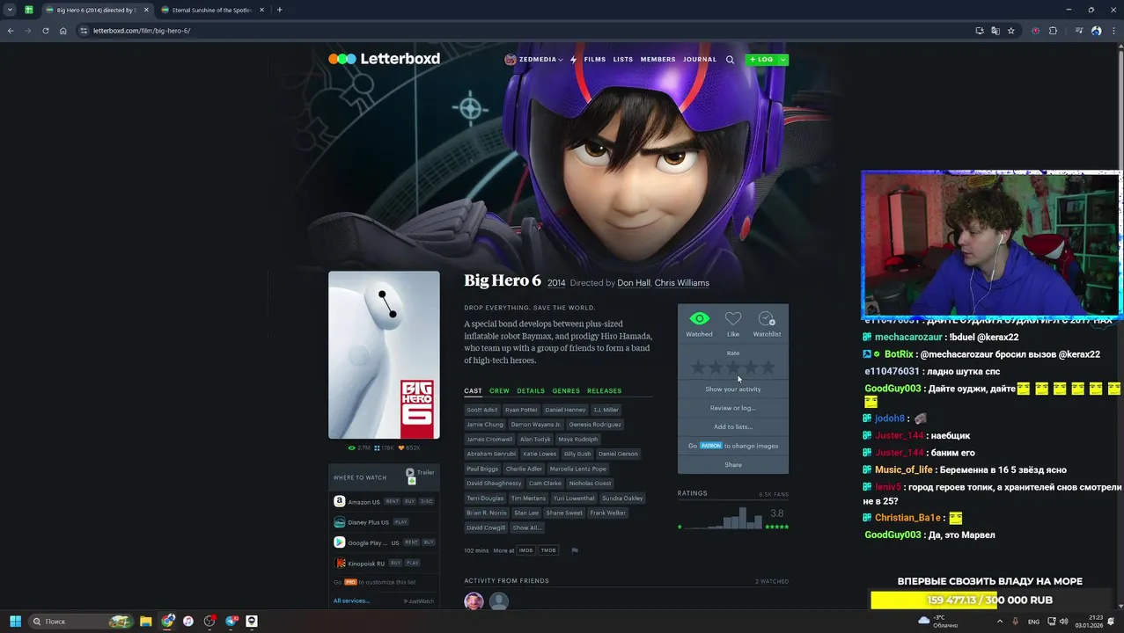
Task: Open Windows Start menu
Action: tap(15, 622)
